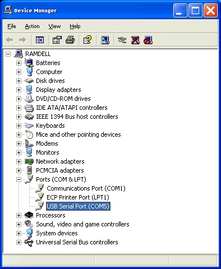Expand the Display adapters node
The height and width of the screenshot is (269, 221).
(19, 90)
